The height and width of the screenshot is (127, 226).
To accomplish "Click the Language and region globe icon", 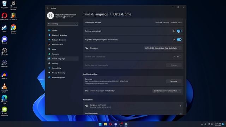I will [x=87, y=106].
